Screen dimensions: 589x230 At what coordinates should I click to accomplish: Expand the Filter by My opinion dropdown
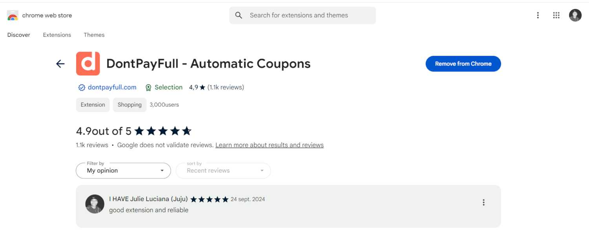[x=123, y=171]
